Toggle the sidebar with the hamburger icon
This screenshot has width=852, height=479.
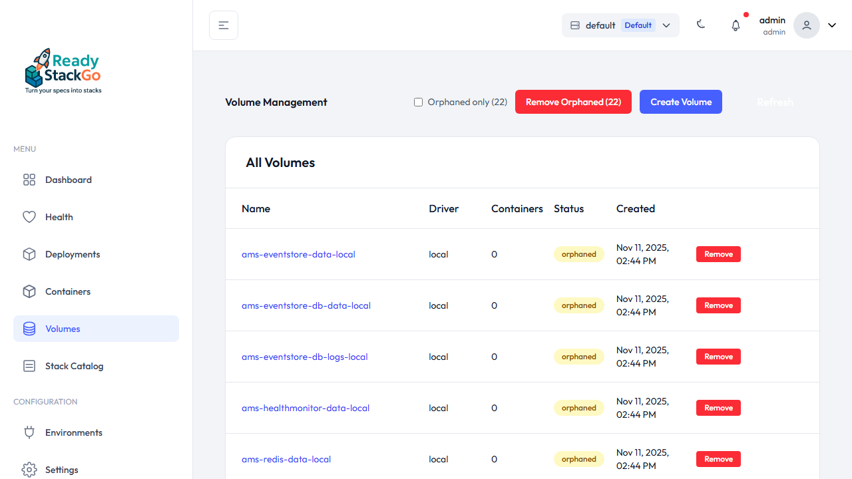223,25
